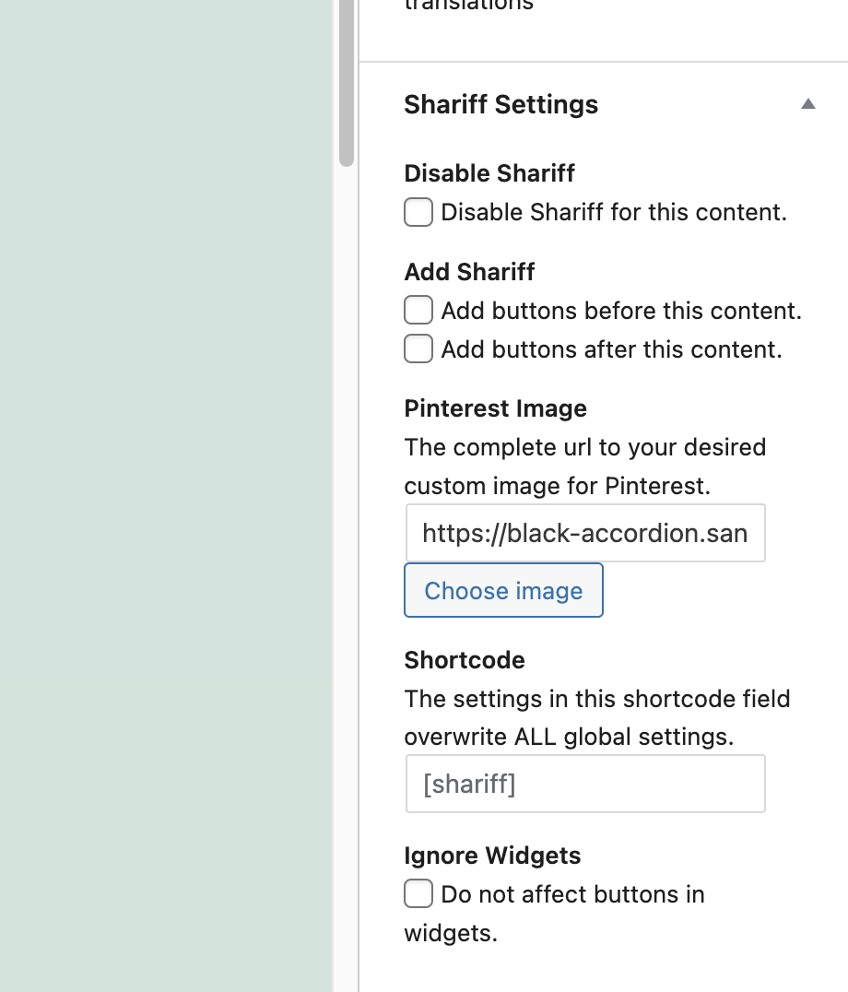Viewport: 848px width, 992px height.
Task: Check Add buttons before this content box
Action: coord(418,311)
